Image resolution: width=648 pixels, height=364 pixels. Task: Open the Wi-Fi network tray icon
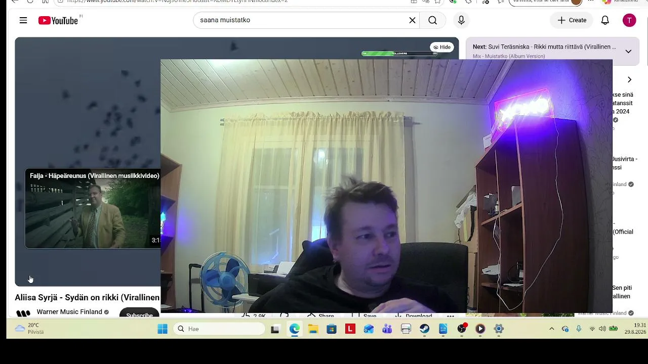[592, 329]
